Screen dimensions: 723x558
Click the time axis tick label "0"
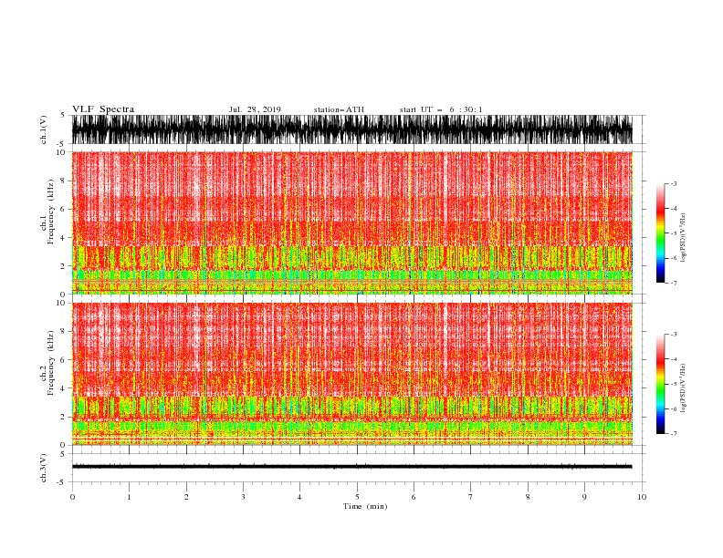[x=72, y=497]
